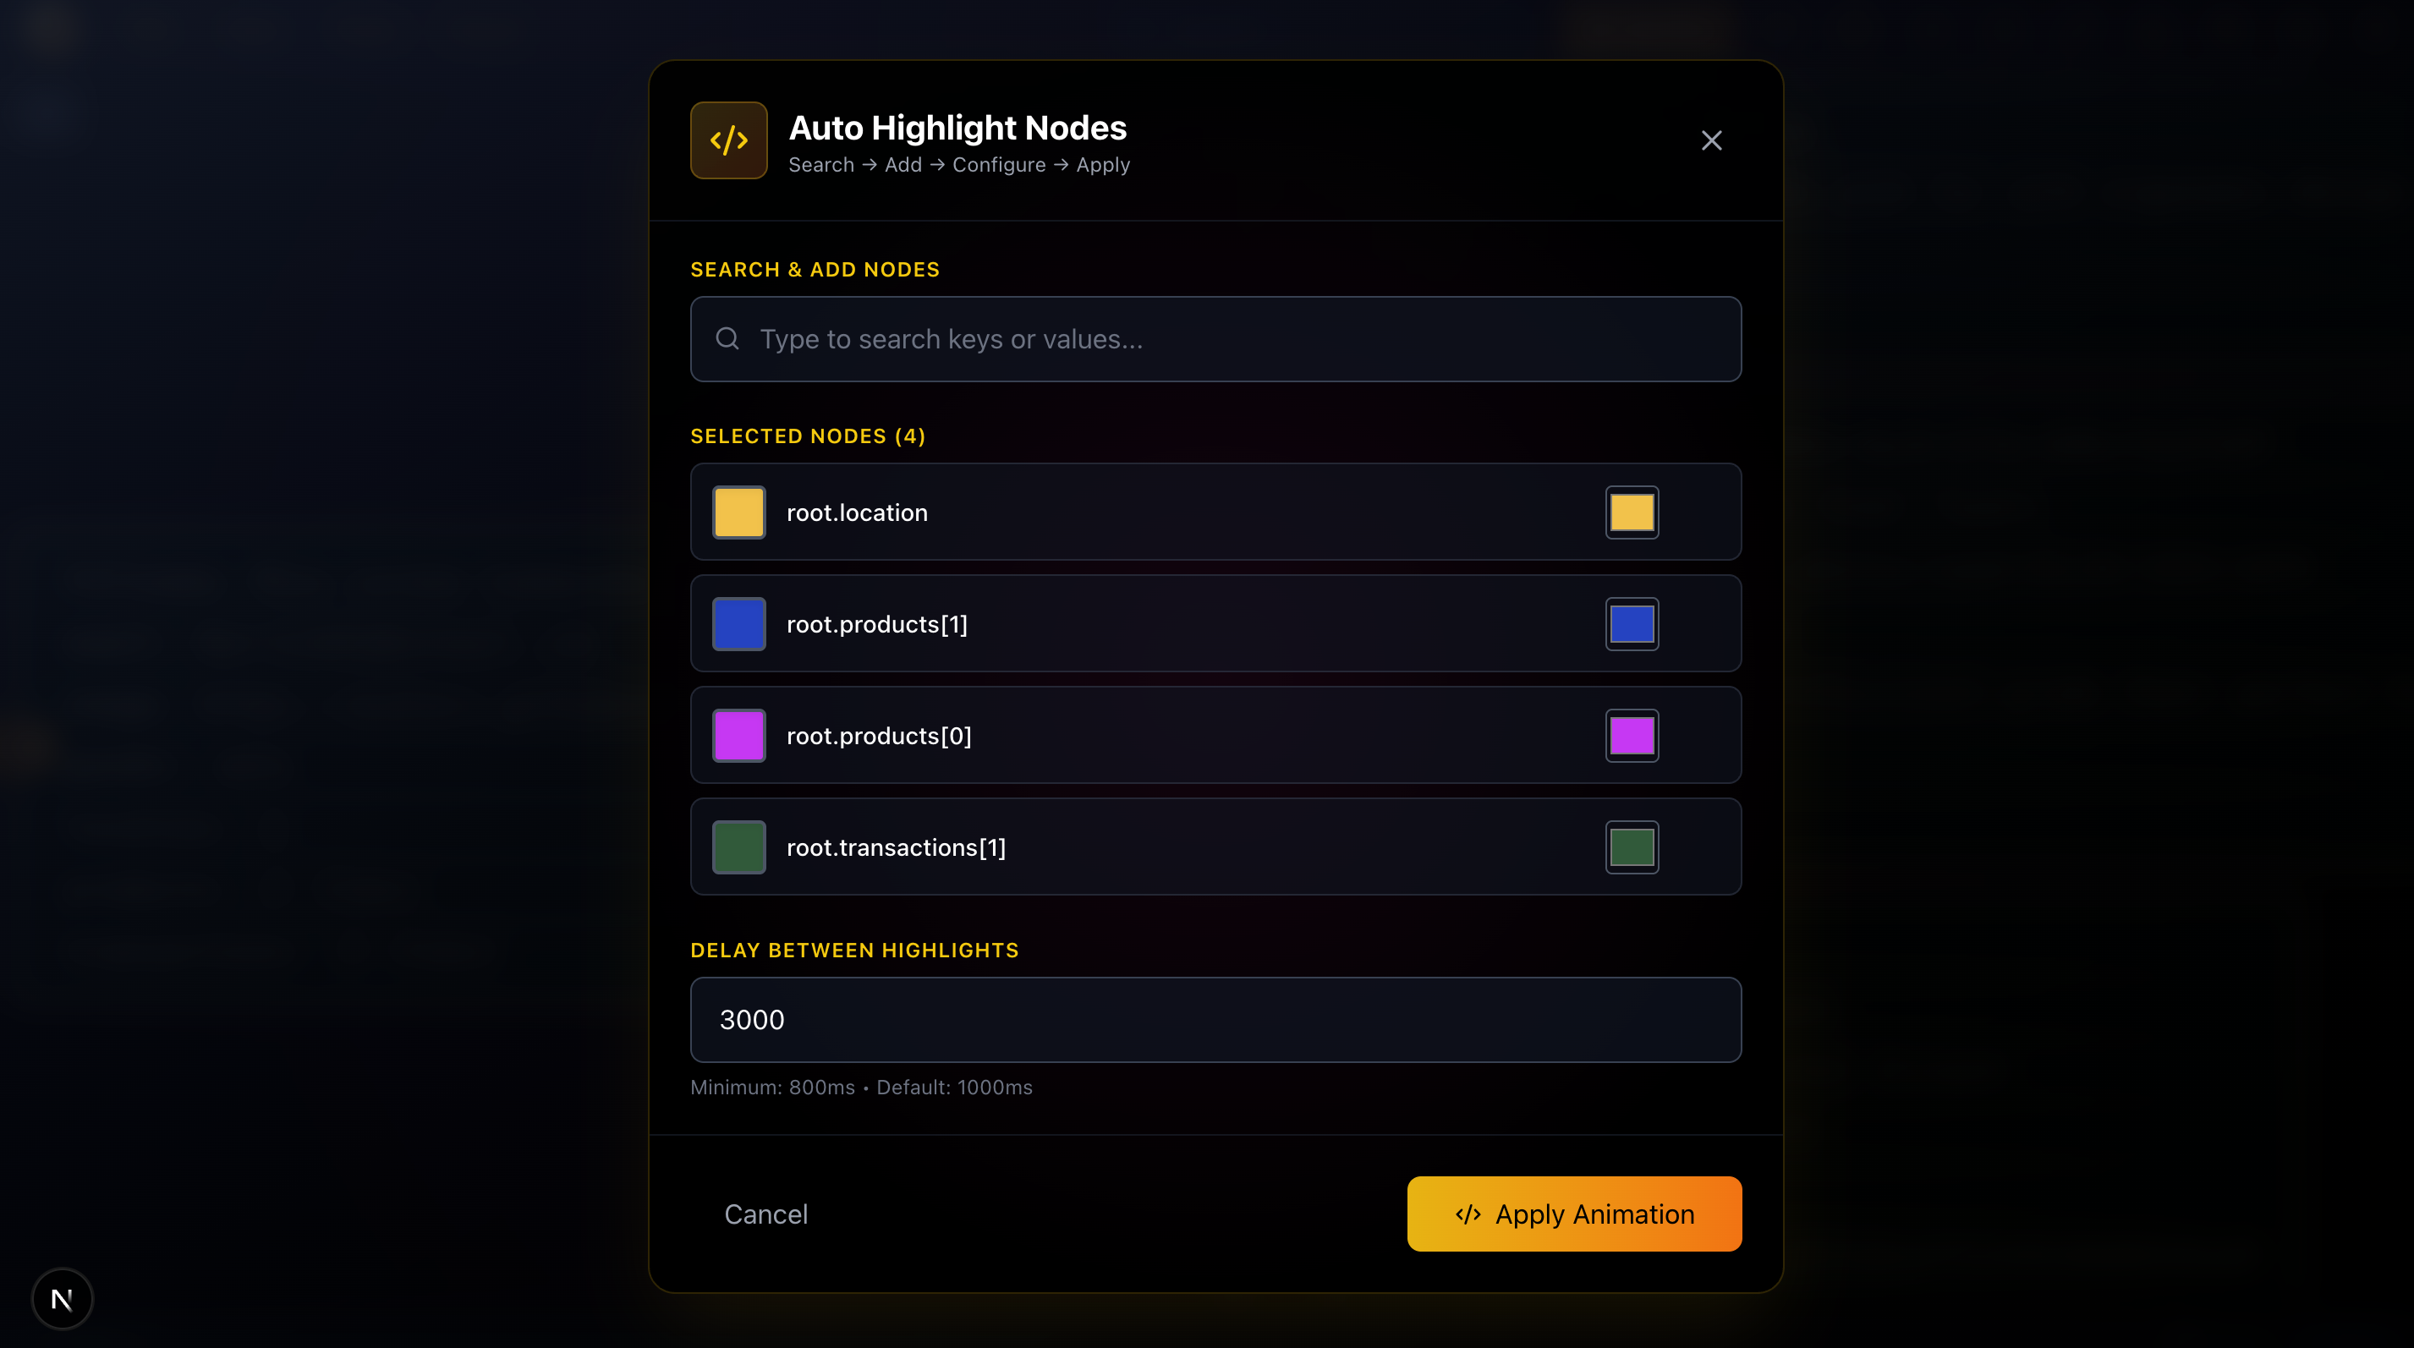Click the delay between highlights input
This screenshot has height=1348, width=2414.
pos(1215,1019)
